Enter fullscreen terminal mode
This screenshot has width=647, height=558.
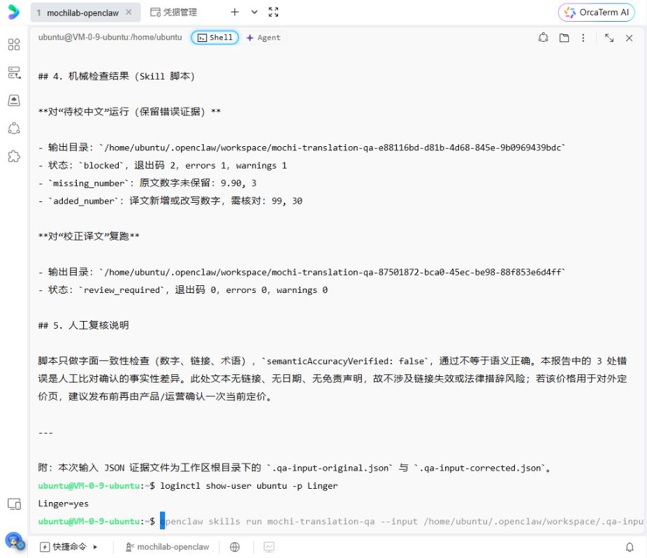click(273, 12)
